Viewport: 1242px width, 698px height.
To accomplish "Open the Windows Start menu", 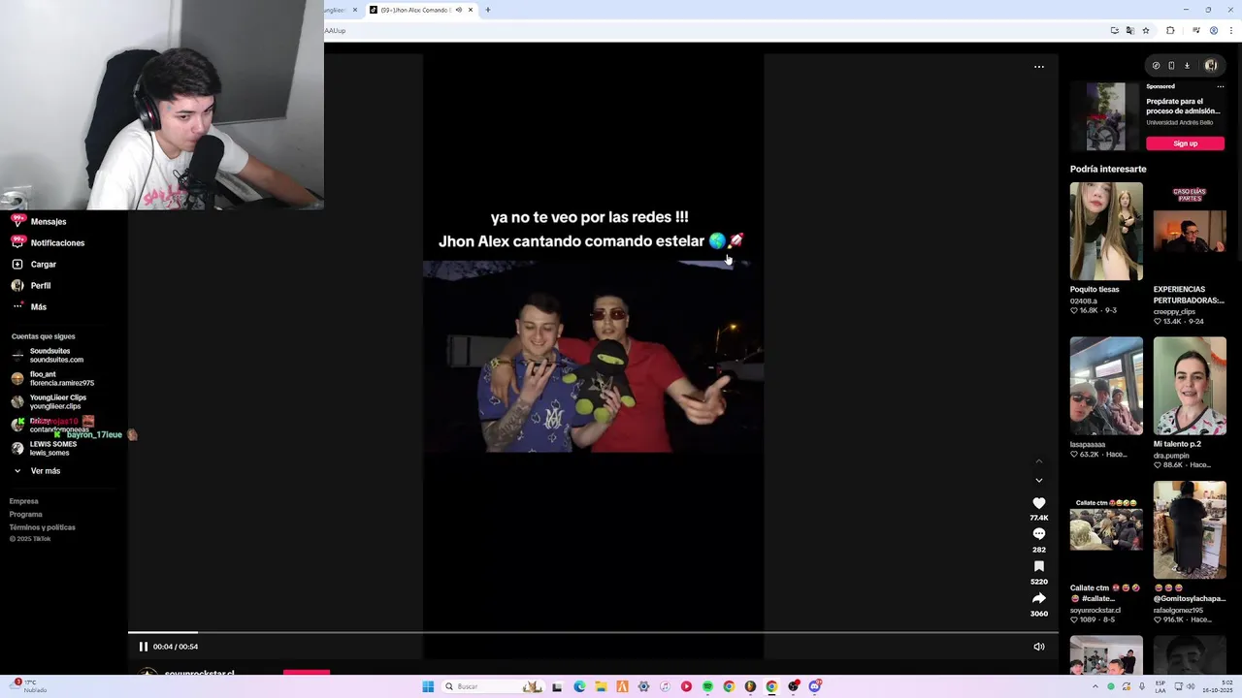I will pyautogui.click(x=428, y=686).
